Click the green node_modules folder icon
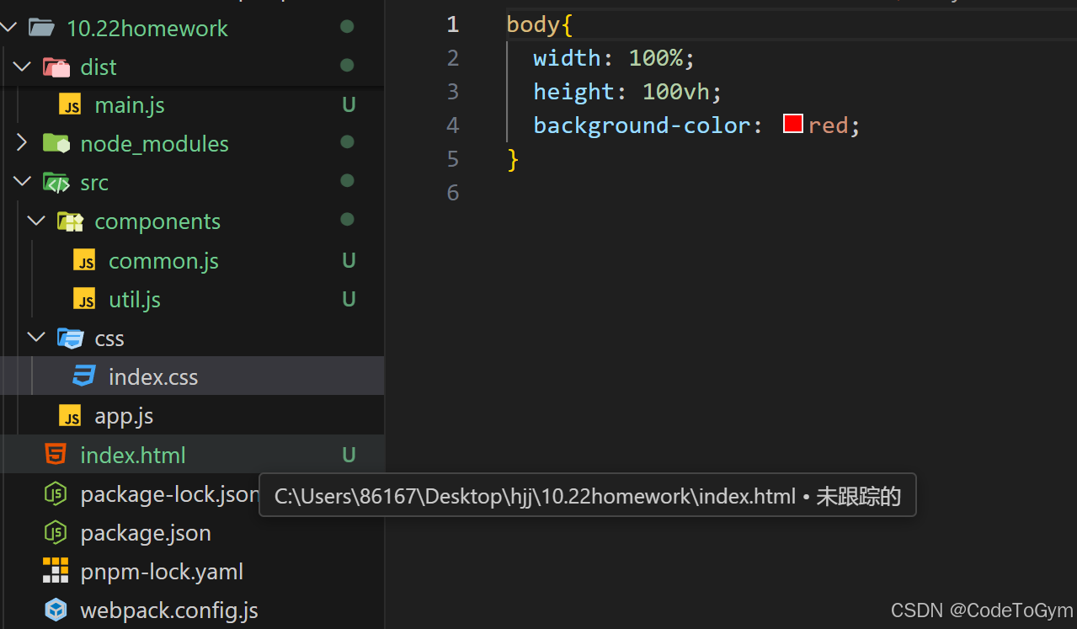The image size is (1077, 629). [56, 143]
